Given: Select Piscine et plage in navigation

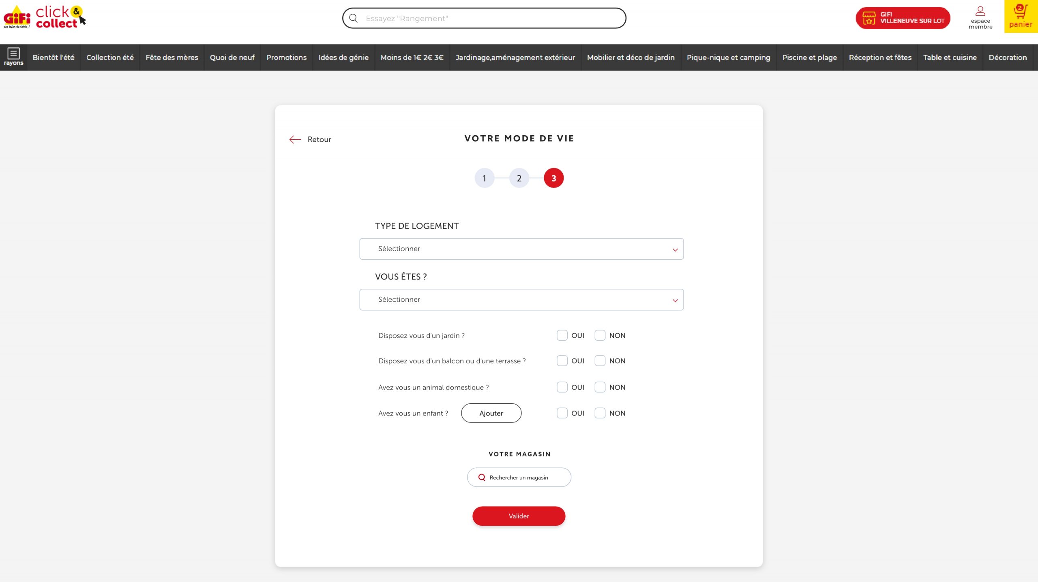Looking at the screenshot, I should coord(809,58).
